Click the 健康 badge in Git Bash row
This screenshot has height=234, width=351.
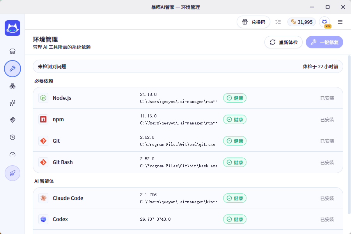(235, 162)
